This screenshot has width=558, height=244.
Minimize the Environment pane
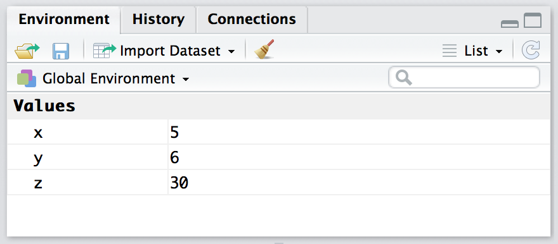510,24
